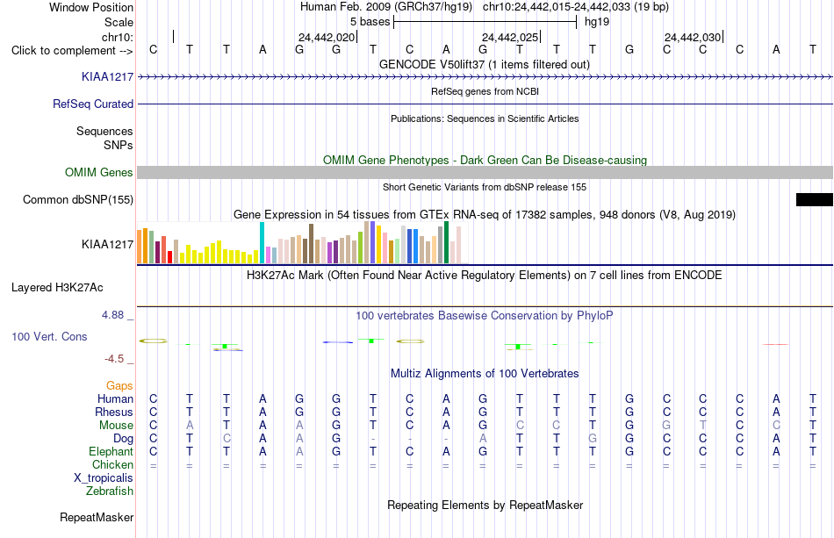Click the Window Position label
Screen dimensions: 834x538
click(91, 7)
